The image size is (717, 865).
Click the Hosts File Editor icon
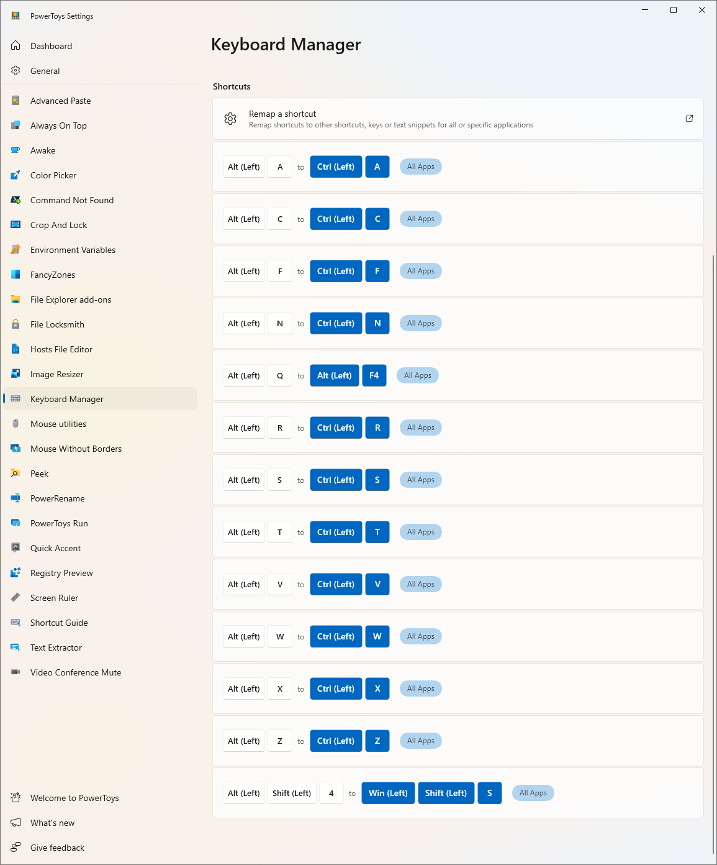click(x=16, y=349)
